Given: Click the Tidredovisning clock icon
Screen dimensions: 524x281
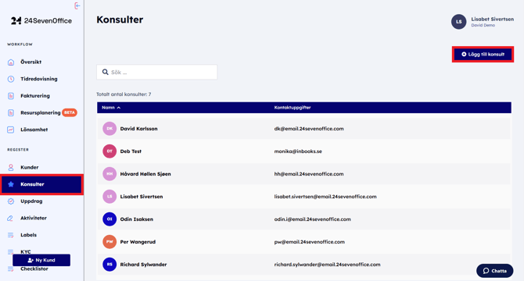Looking at the screenshot, I should pyautogui.click(x=11, y=79).
